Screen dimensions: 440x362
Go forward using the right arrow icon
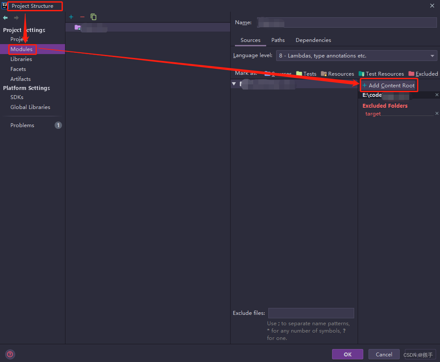point(16,18)
